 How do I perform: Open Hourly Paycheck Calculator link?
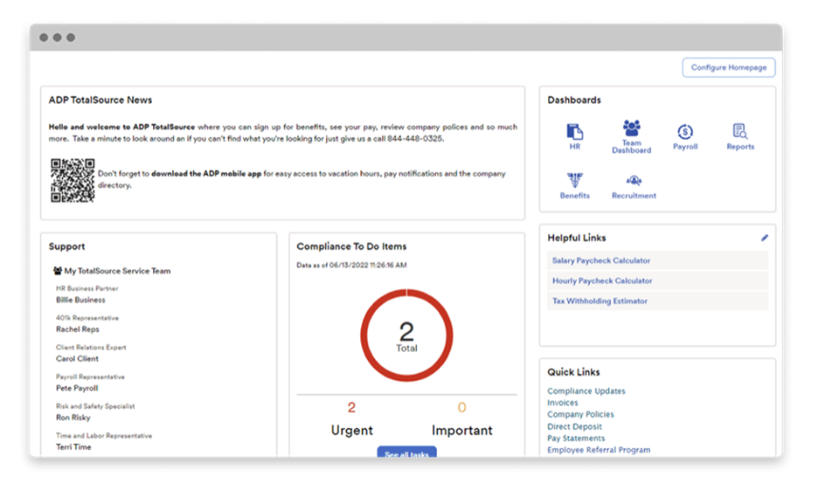602,280
